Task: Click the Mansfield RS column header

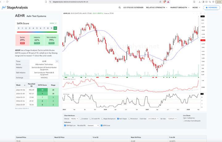Action: tap(31, 85)
